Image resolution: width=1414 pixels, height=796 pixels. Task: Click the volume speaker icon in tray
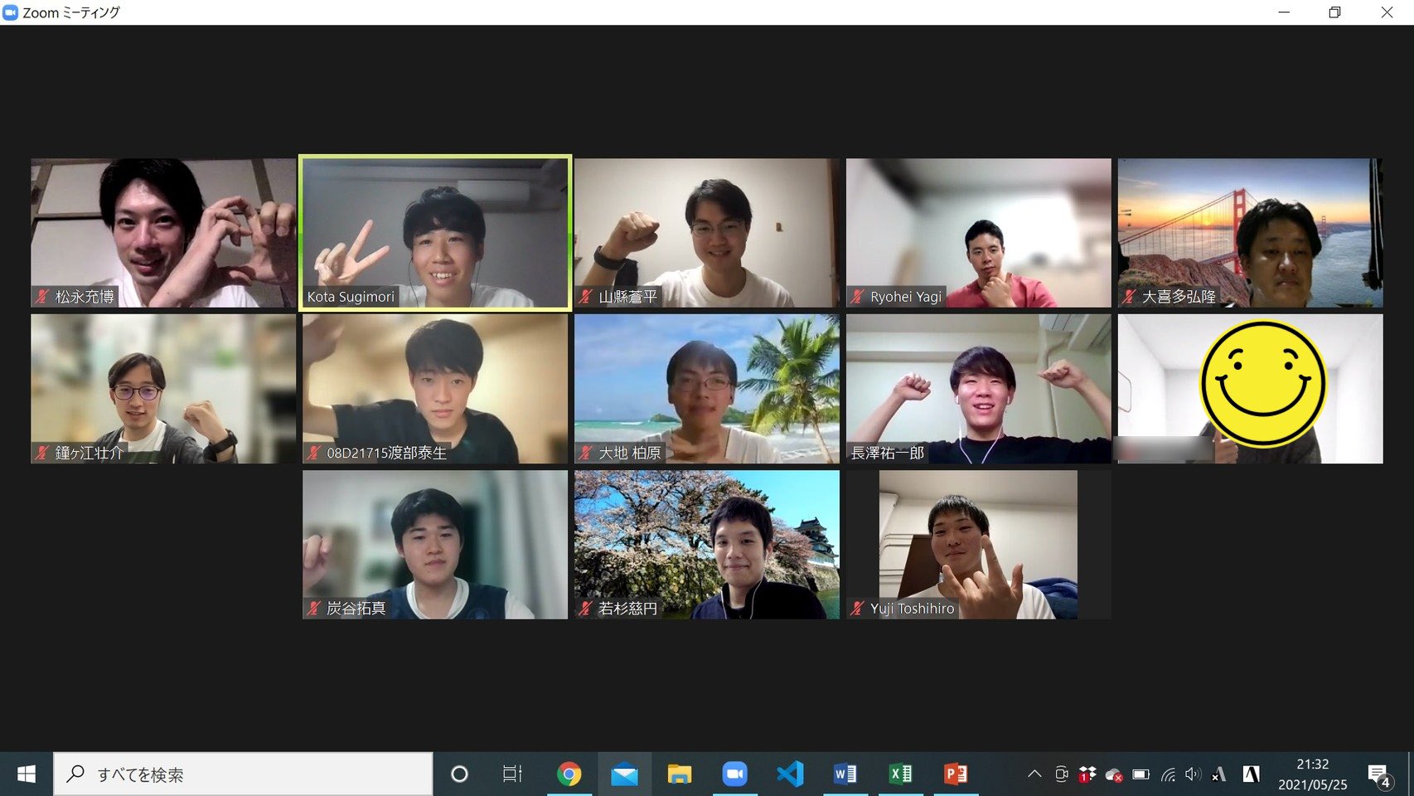(x=1193, y=774)
